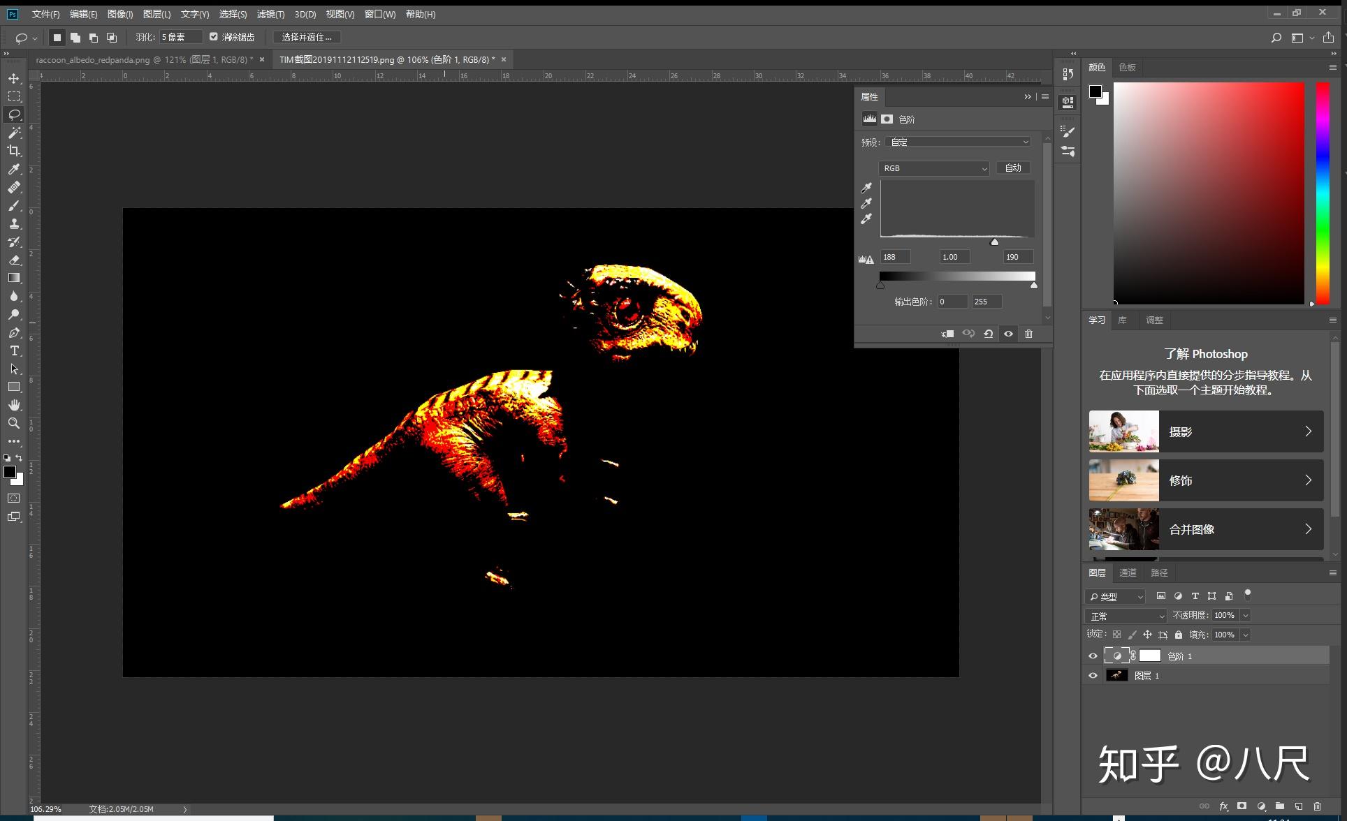
Task: Select the Eyedropper tool in toolbar
Action: tap(14, 169)
